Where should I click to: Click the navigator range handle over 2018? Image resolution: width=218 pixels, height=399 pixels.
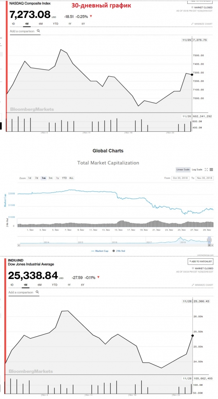click(209, 240)
